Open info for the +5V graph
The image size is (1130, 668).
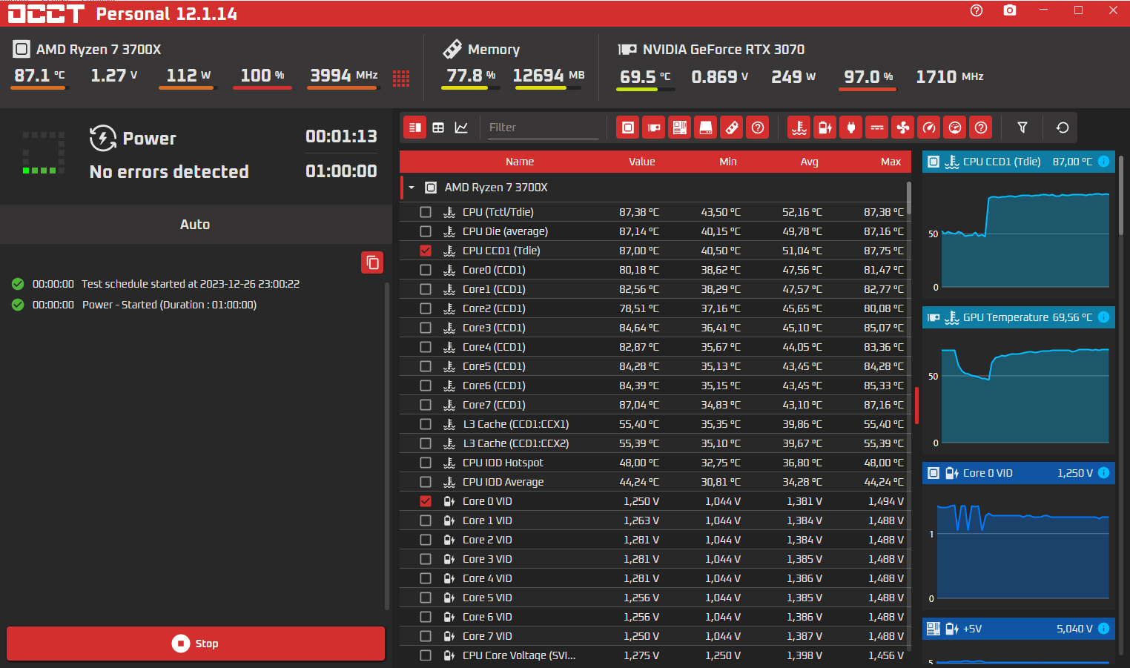point(1103,629)
